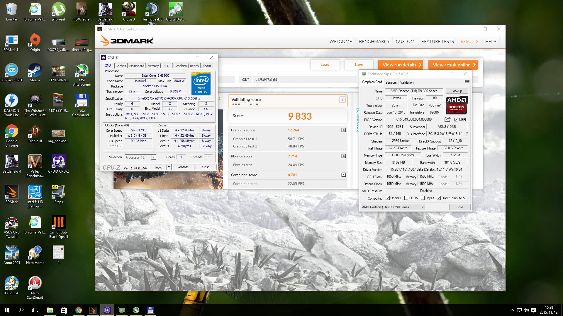This screenshot has width=563, height=316.
Task: Open 3DMark FEATURE TESTS menu
Action: click(437, 41)
